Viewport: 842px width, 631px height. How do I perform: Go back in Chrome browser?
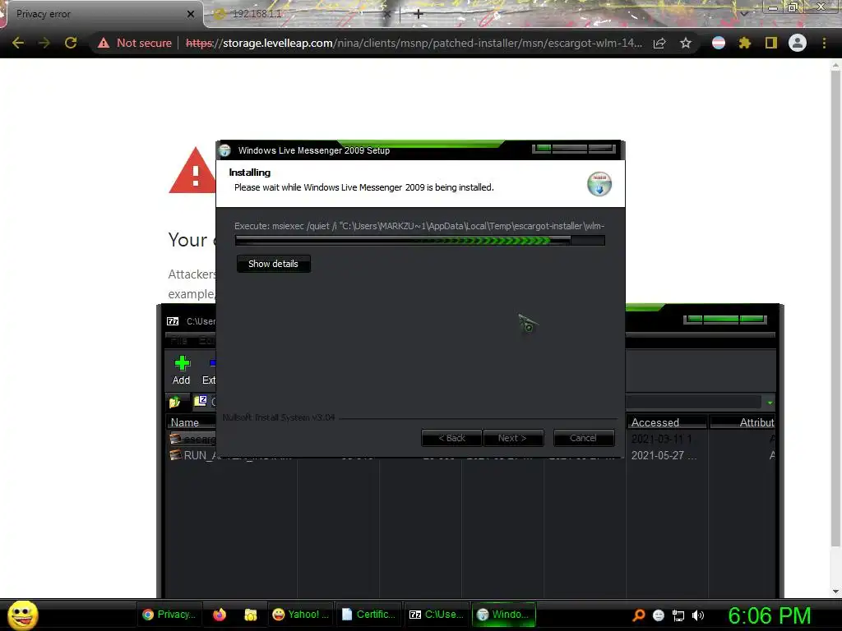(18, 43)
